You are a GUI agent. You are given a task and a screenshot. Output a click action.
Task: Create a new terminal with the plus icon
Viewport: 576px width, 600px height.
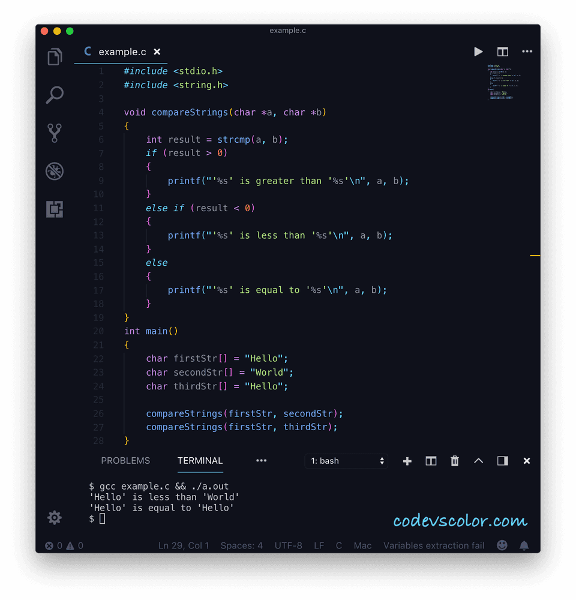407,461
